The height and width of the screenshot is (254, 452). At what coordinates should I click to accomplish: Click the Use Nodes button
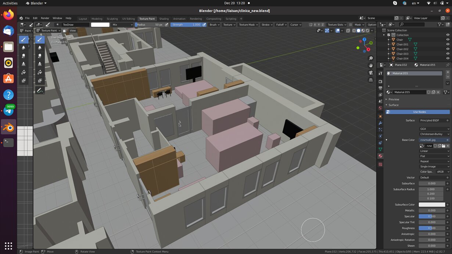pyautogui.click(x=419, y=112)
